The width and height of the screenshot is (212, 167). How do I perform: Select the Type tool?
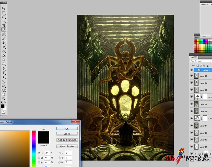[x=4, y=73]
